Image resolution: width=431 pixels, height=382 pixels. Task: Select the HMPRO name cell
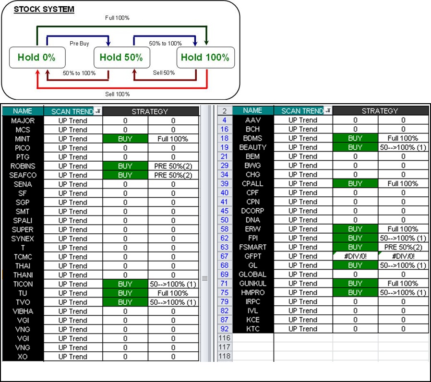252,293
